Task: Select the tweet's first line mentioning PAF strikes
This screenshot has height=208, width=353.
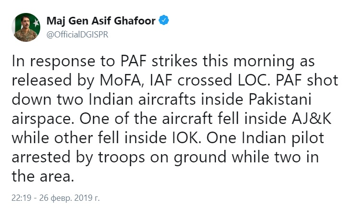Action: pyautogui.click(x=163, y=61)
